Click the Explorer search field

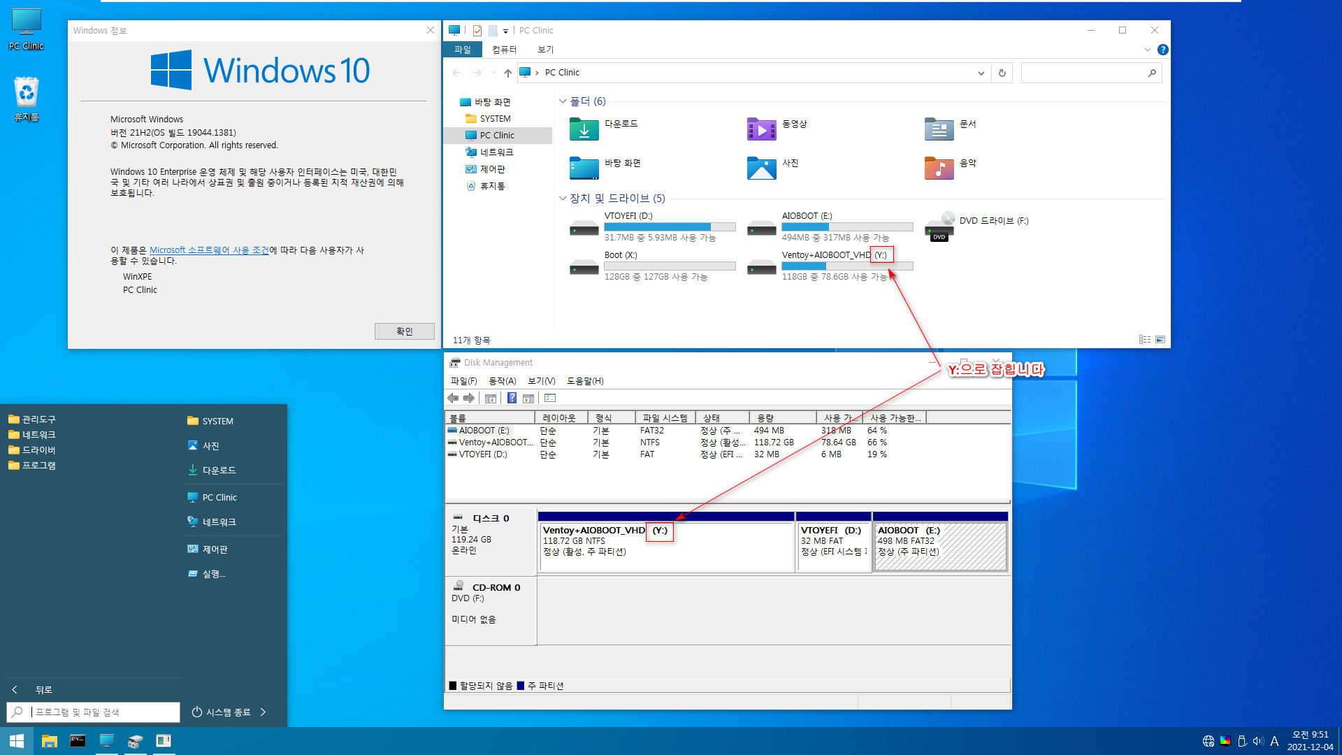[1091, 73]
